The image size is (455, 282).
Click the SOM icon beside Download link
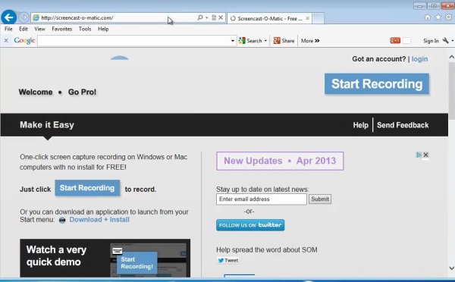click(62, 220)
